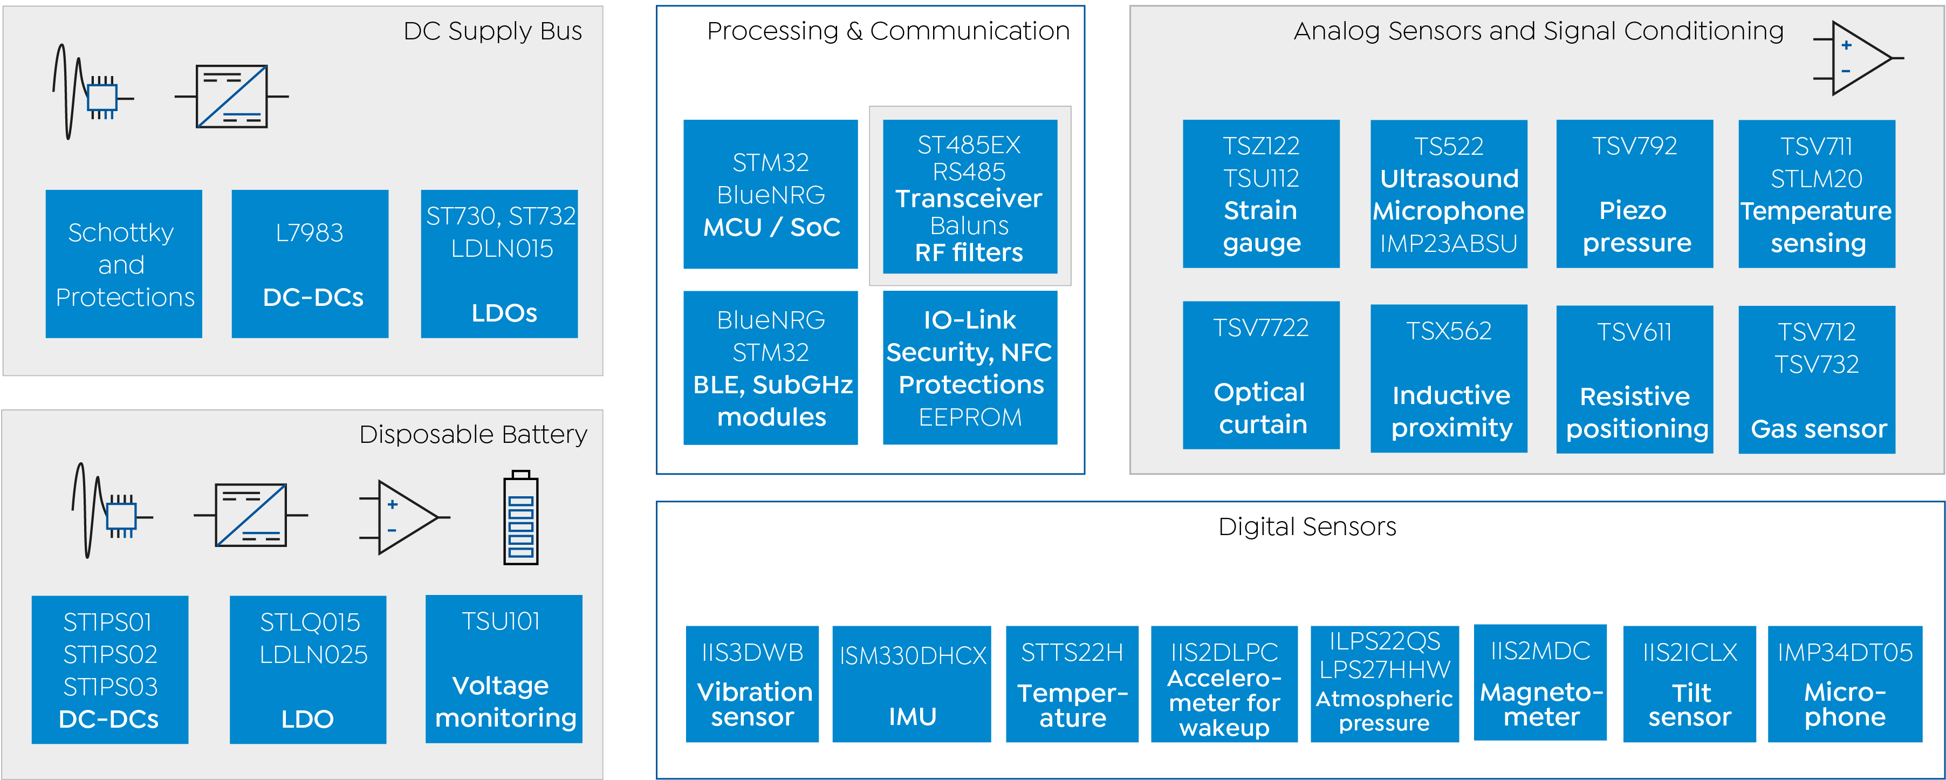Open the STTS22H Temperature block
The height and width of the screenshot is (780, 1946).
[x=1072, y=684]
